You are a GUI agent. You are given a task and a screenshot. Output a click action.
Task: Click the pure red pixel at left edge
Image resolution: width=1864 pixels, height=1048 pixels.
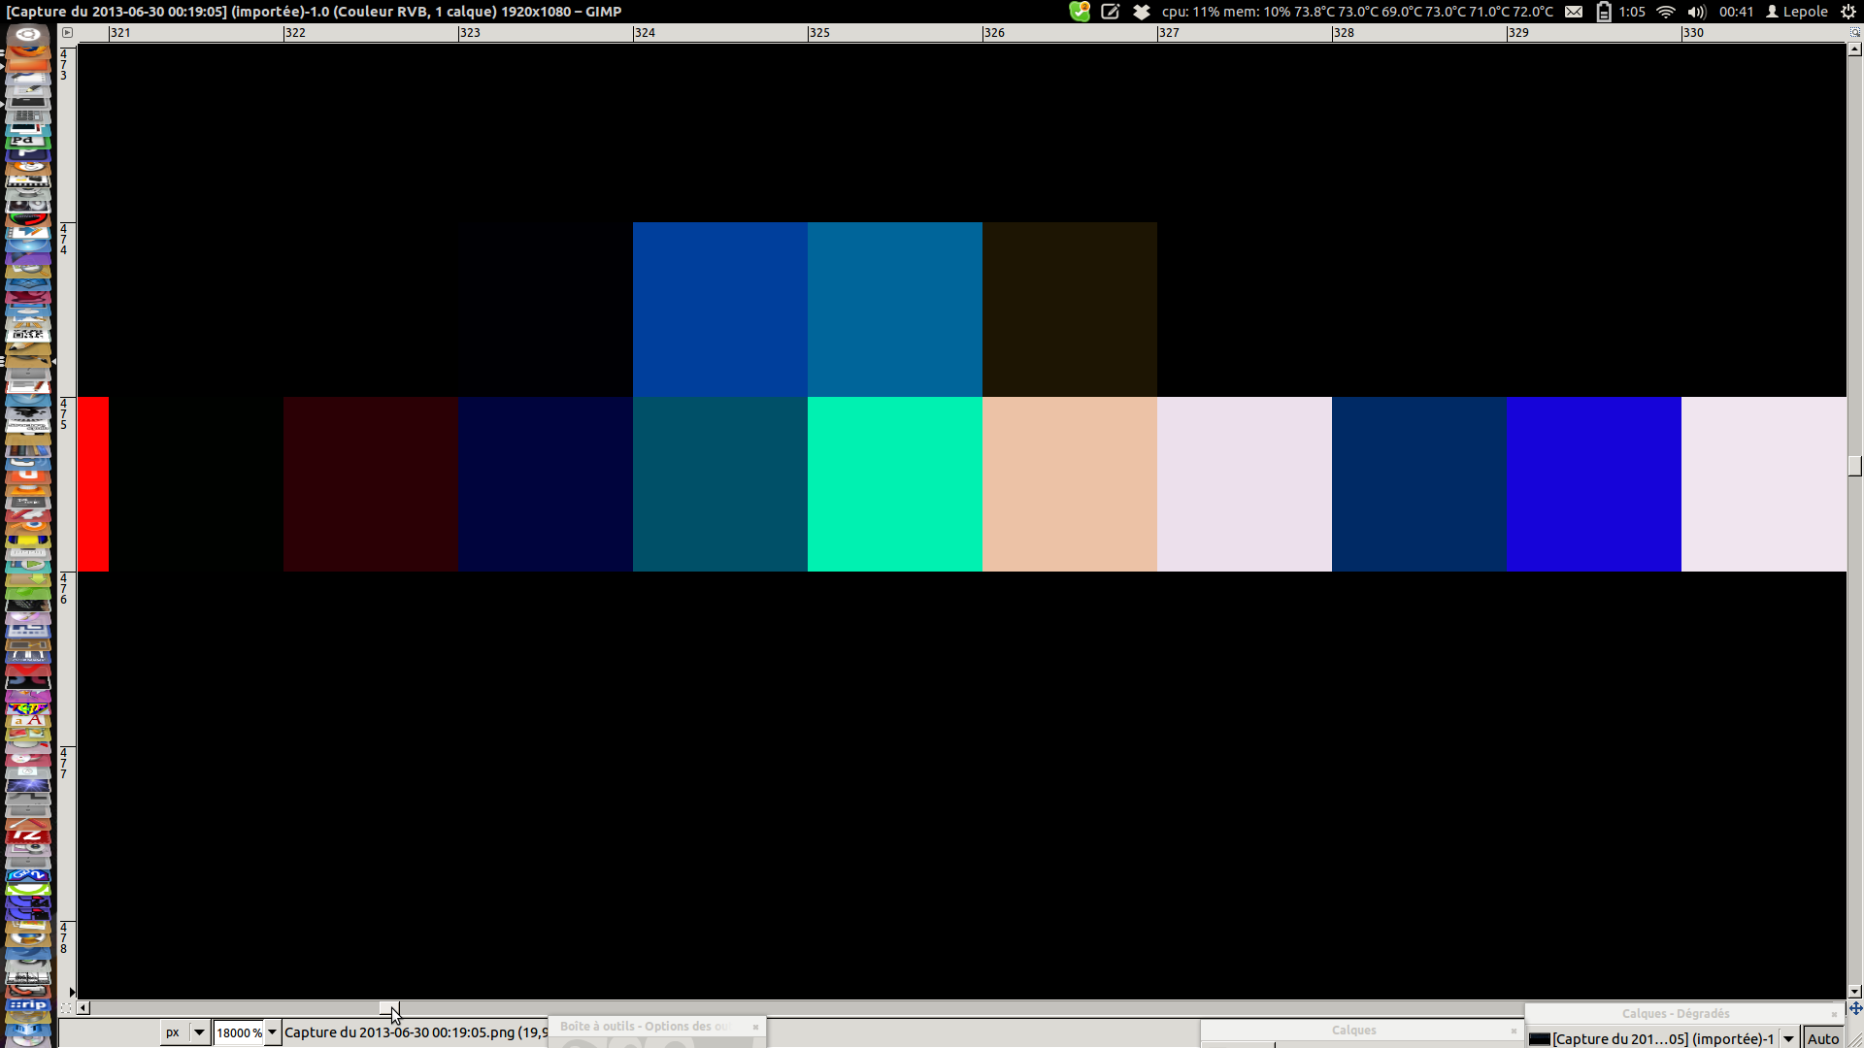(93, 484)
